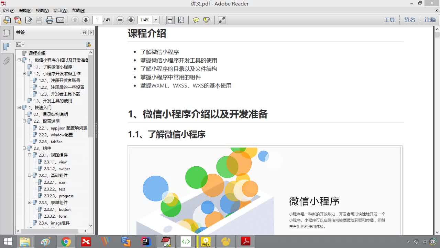
Task: Select bookmark '2.3.1.2、swiper'
Action: [x=57, y=169]
